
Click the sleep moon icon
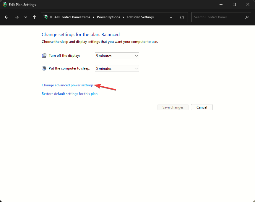tap(44, 68)
